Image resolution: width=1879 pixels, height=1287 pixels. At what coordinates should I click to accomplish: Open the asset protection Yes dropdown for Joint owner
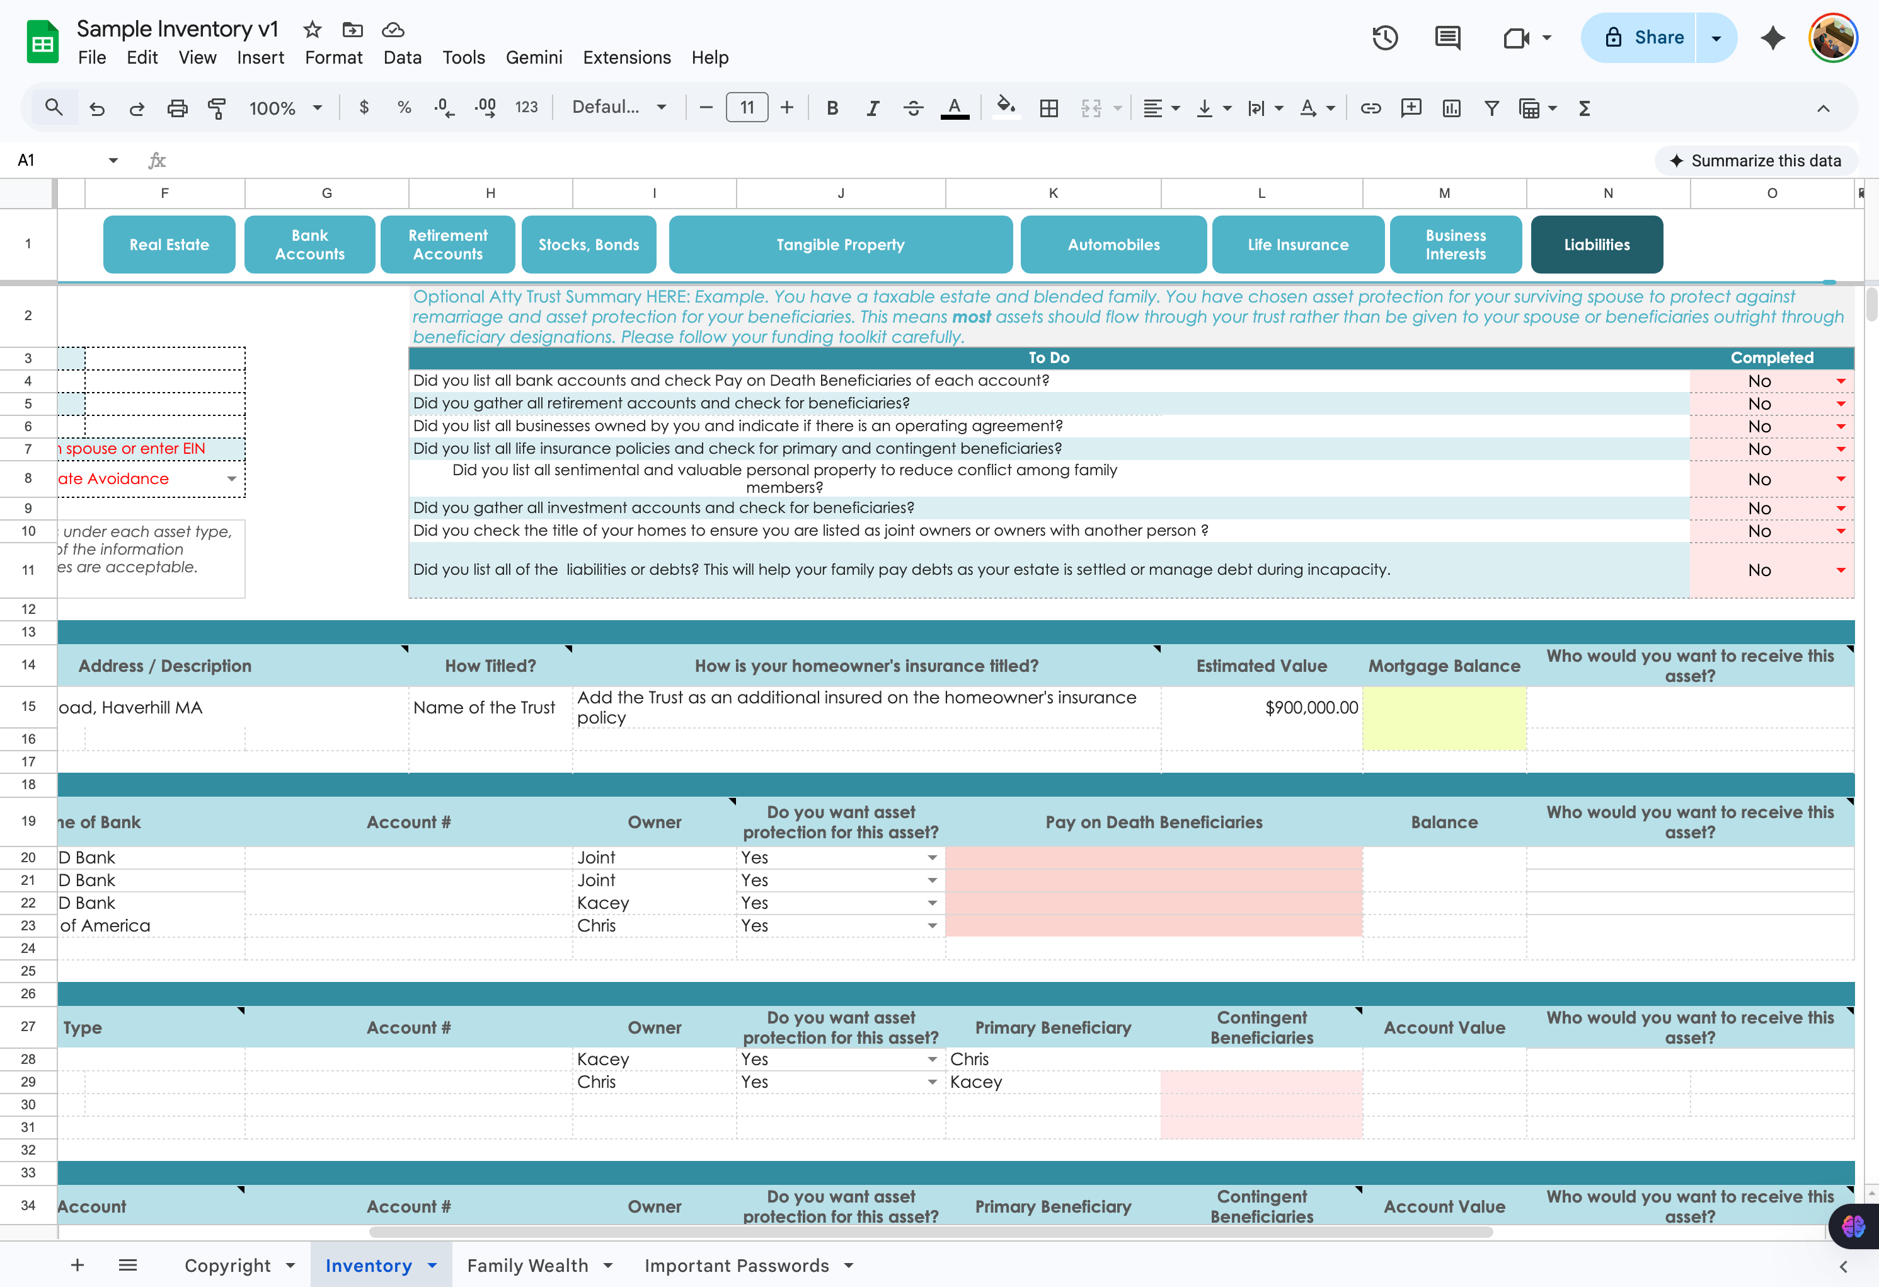click(x=931, y=857)
